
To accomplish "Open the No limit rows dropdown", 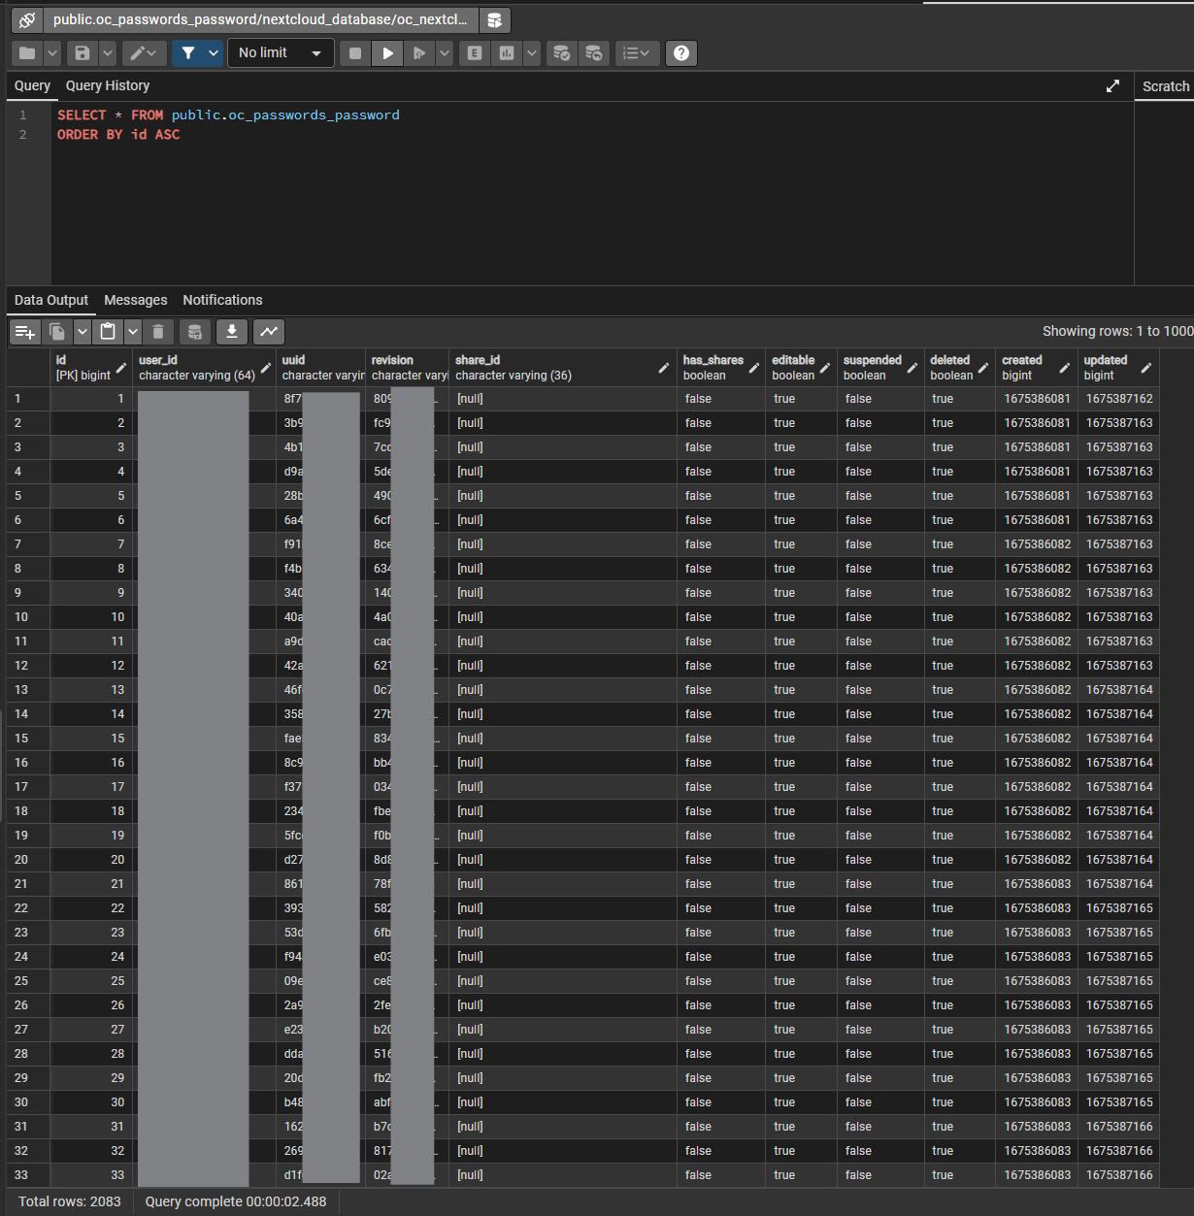I will (280, 53).
